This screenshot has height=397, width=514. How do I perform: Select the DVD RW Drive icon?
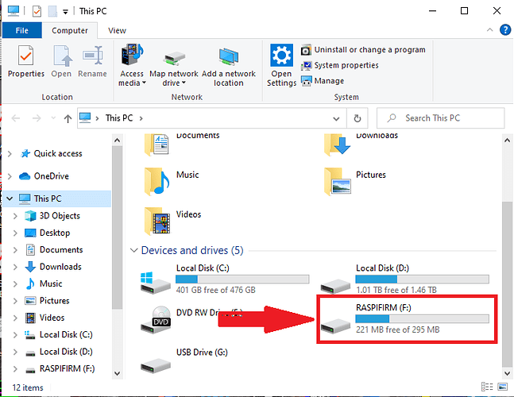tap(156, 320)
